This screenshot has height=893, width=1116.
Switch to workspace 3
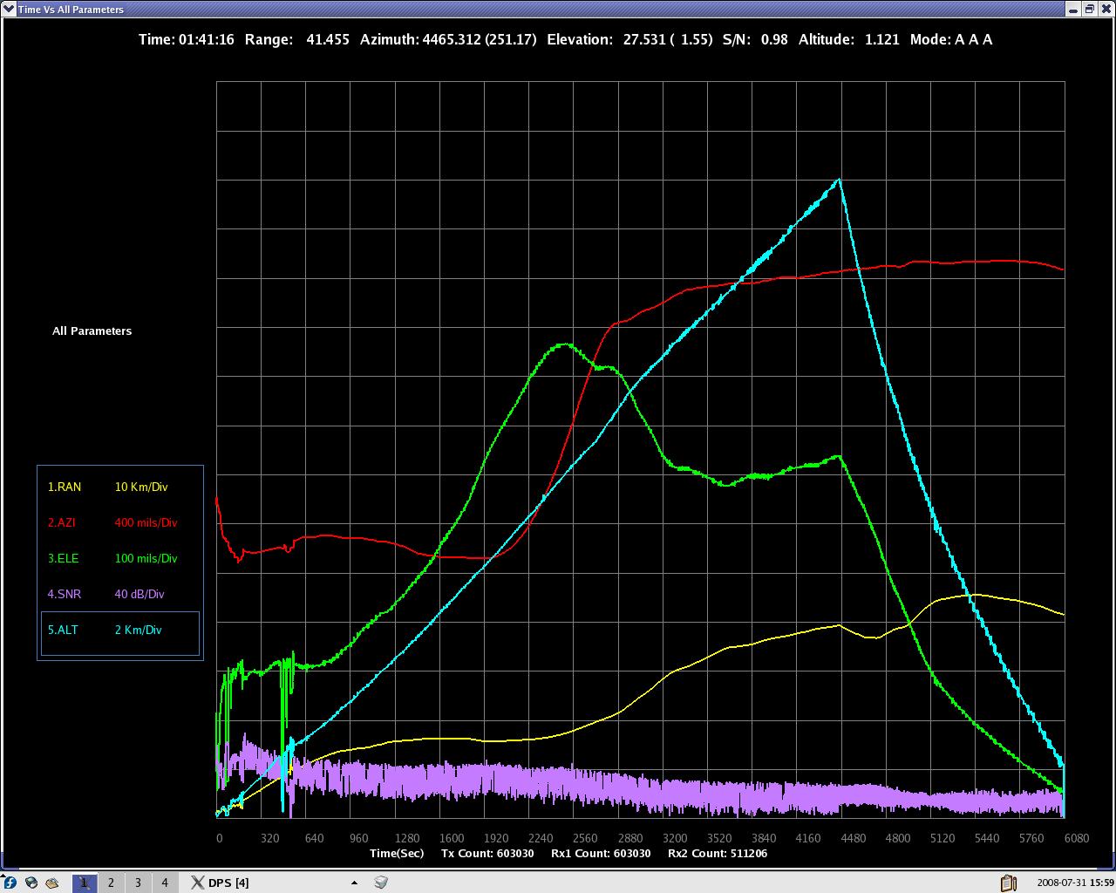tap(138, 883)
